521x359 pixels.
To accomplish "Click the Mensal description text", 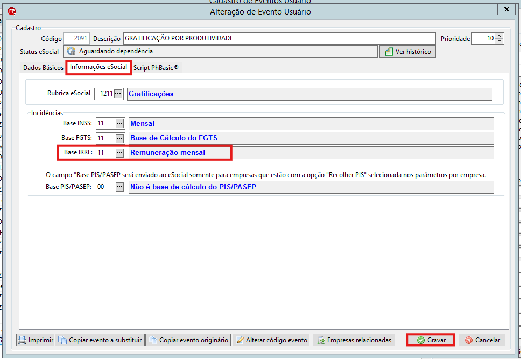I will [x=143, y=124].
